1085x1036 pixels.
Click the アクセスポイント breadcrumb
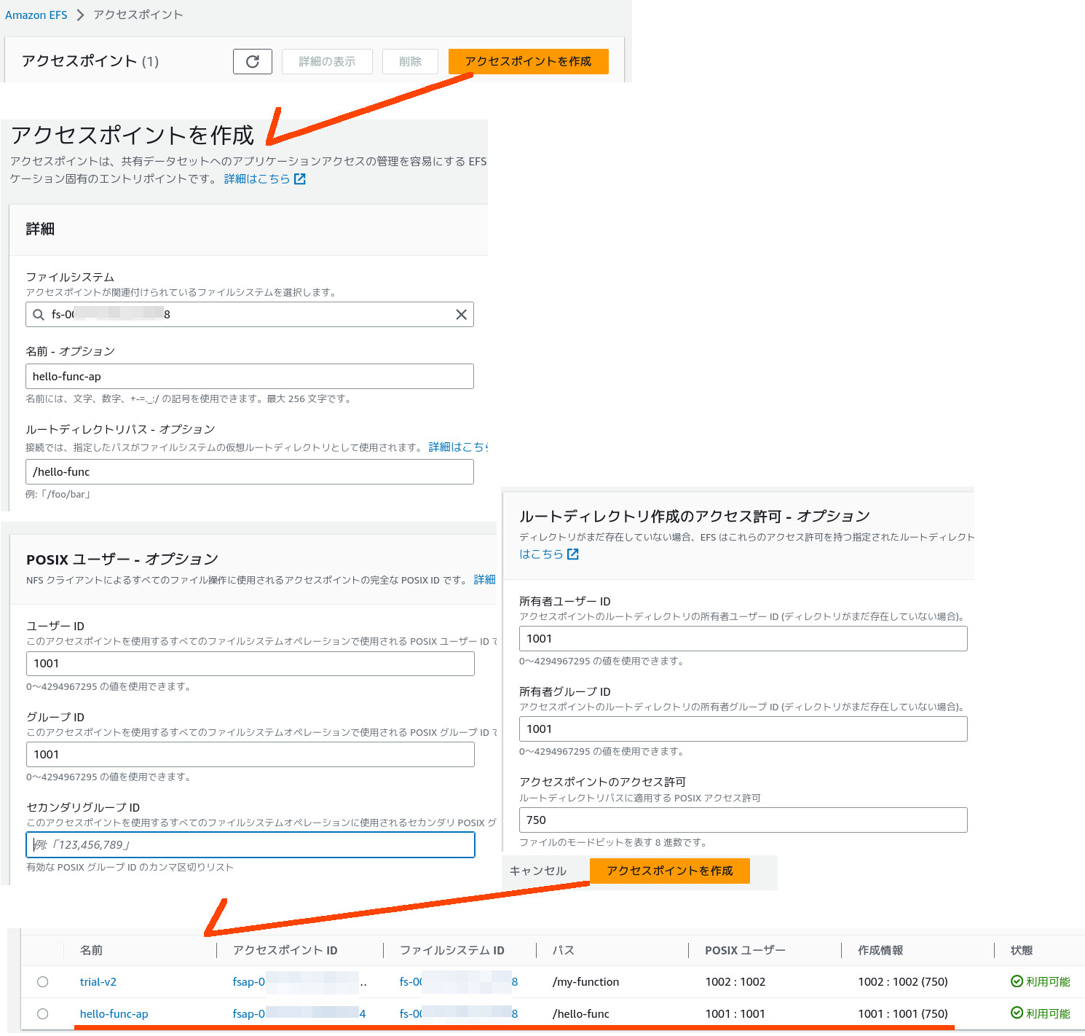click(x=138, y=15)
